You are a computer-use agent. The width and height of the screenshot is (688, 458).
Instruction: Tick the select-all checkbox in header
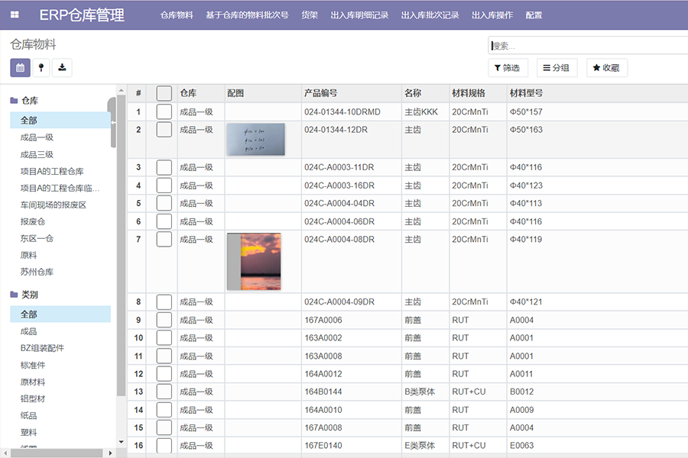coord(164,93)
